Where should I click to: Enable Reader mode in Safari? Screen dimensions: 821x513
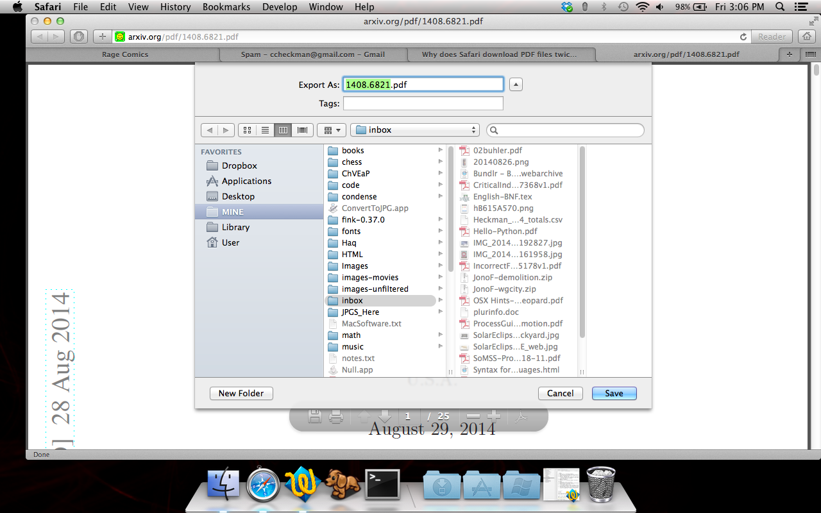tap(772, 37)
